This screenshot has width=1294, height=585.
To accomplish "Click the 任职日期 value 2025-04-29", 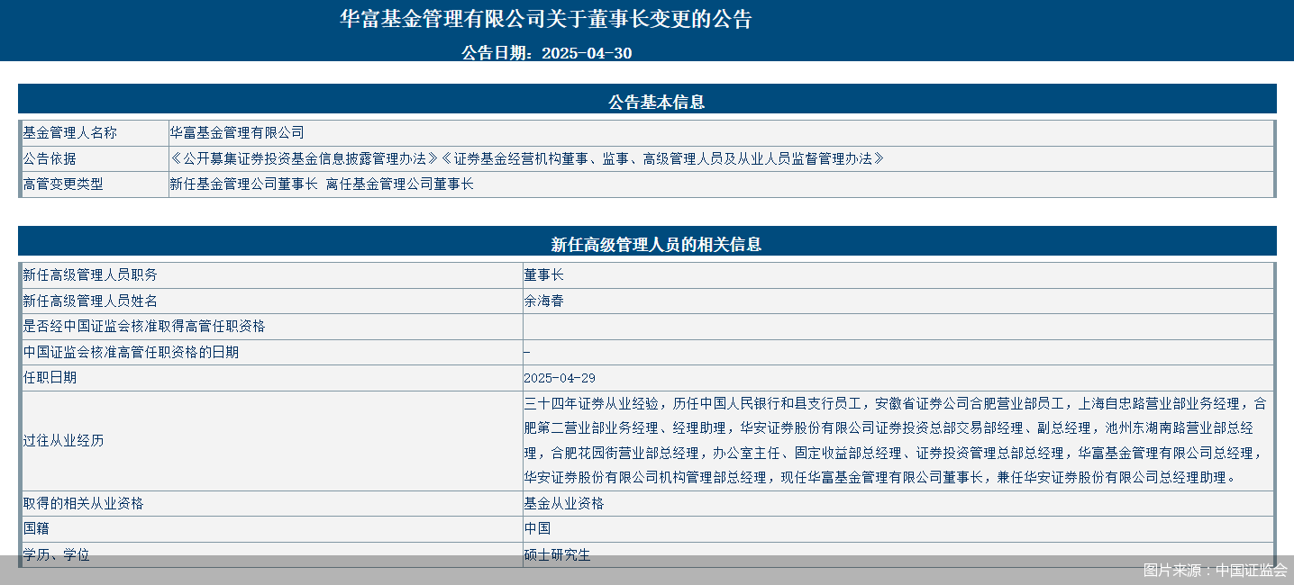I will 559,378.
